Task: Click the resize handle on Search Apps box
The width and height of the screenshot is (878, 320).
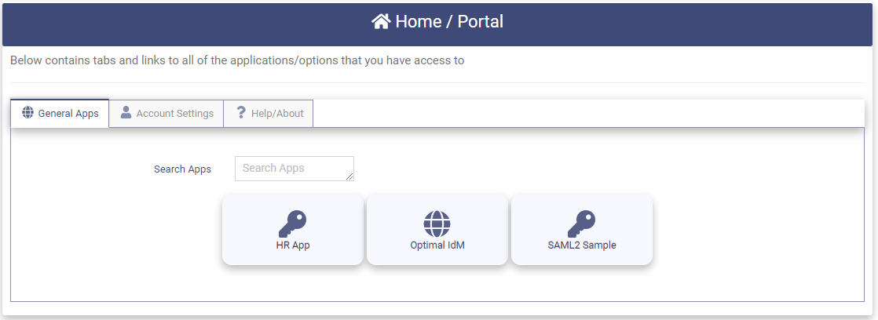Action: coord(349,177)
